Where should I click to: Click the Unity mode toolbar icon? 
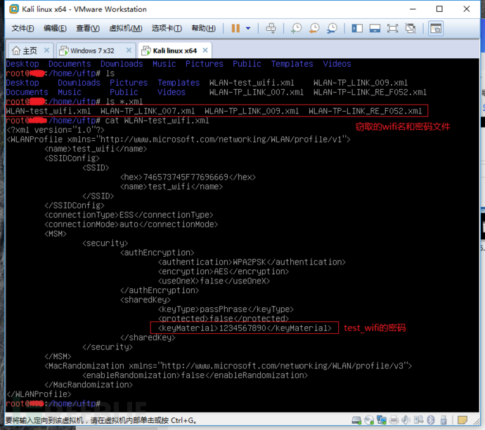(x=410, y=28)
